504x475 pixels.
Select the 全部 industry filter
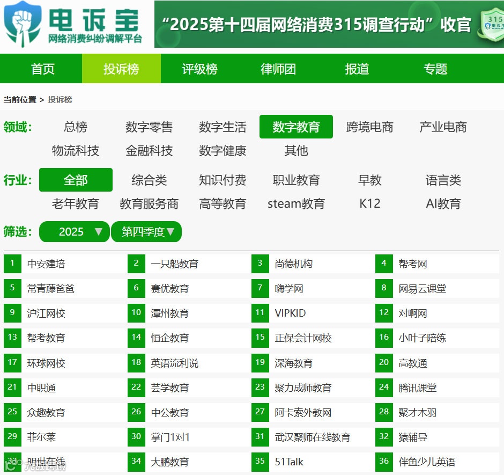(76, 180)
